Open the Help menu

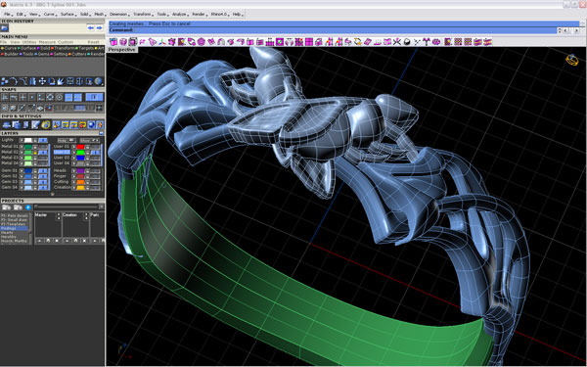(x=237, y=15)
